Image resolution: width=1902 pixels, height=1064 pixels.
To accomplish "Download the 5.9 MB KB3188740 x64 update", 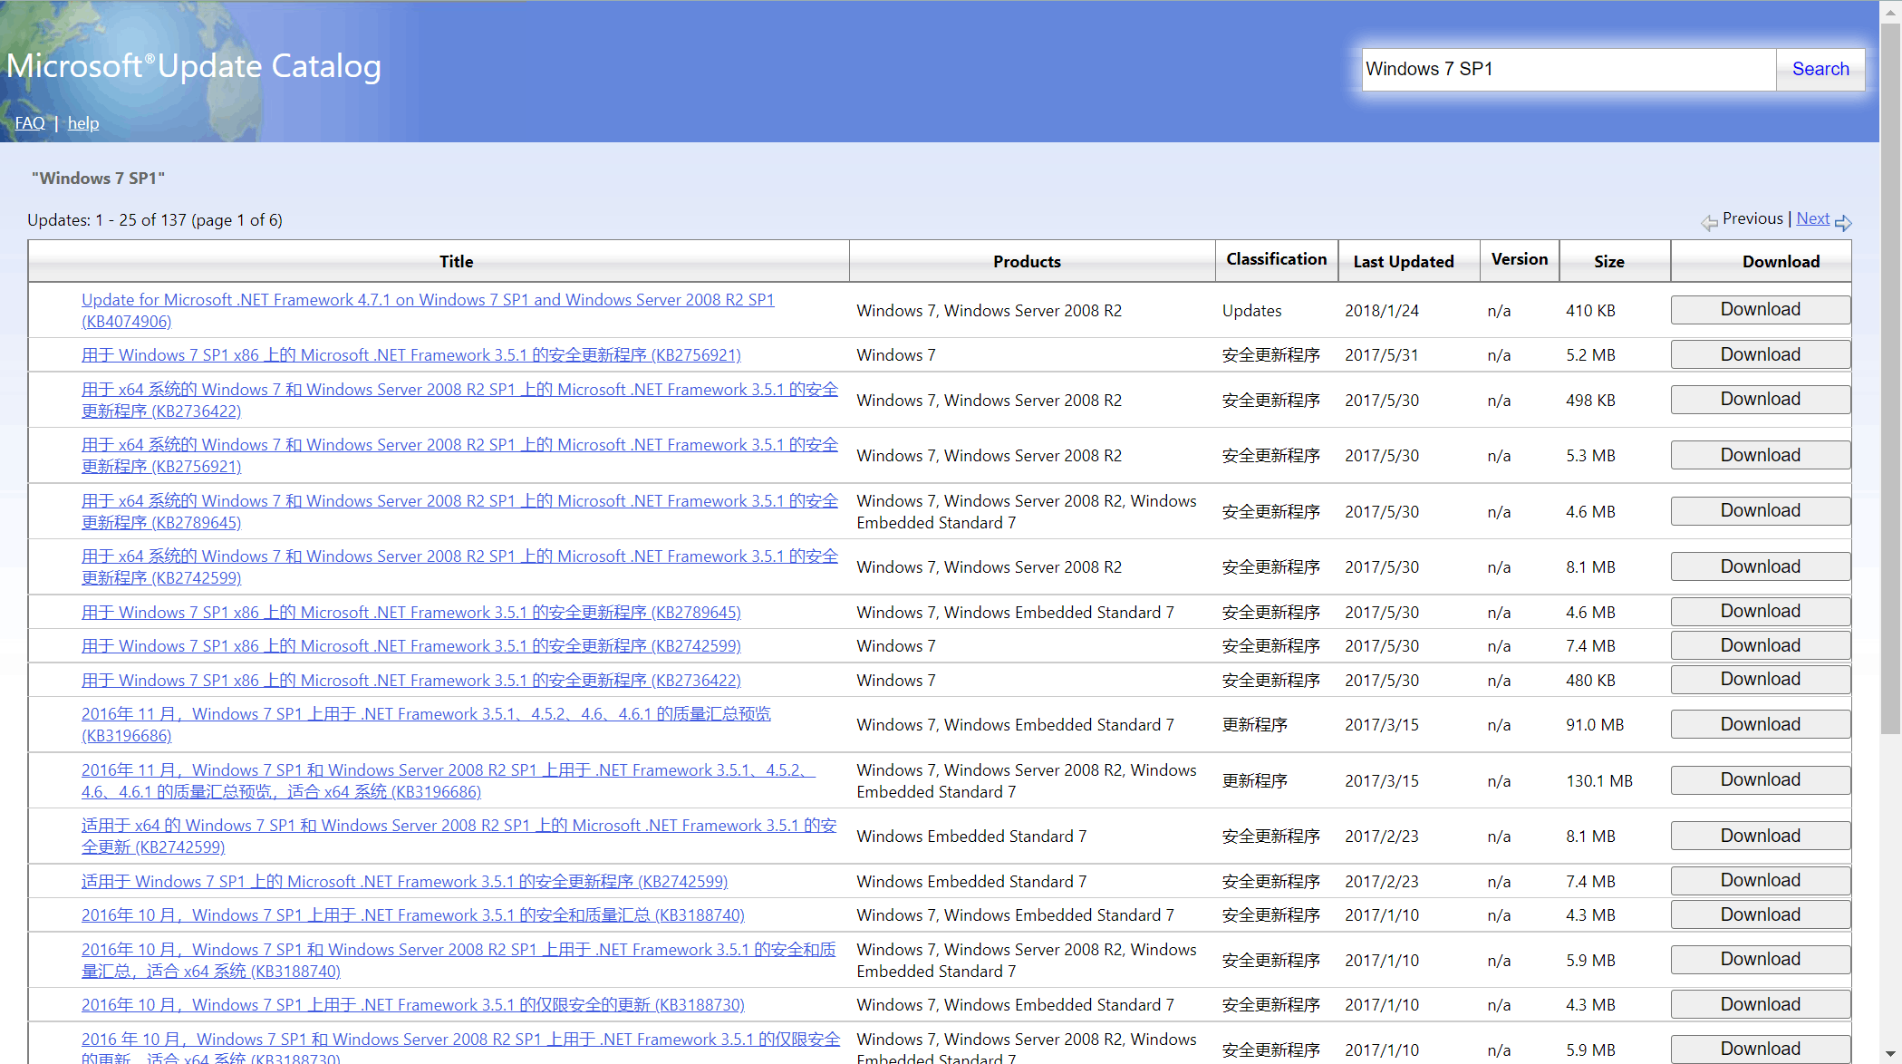I will pos(1760,960).
